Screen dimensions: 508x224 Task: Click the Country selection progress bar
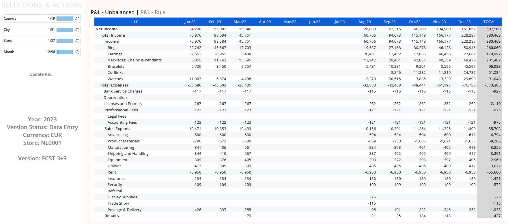[65, 18]
